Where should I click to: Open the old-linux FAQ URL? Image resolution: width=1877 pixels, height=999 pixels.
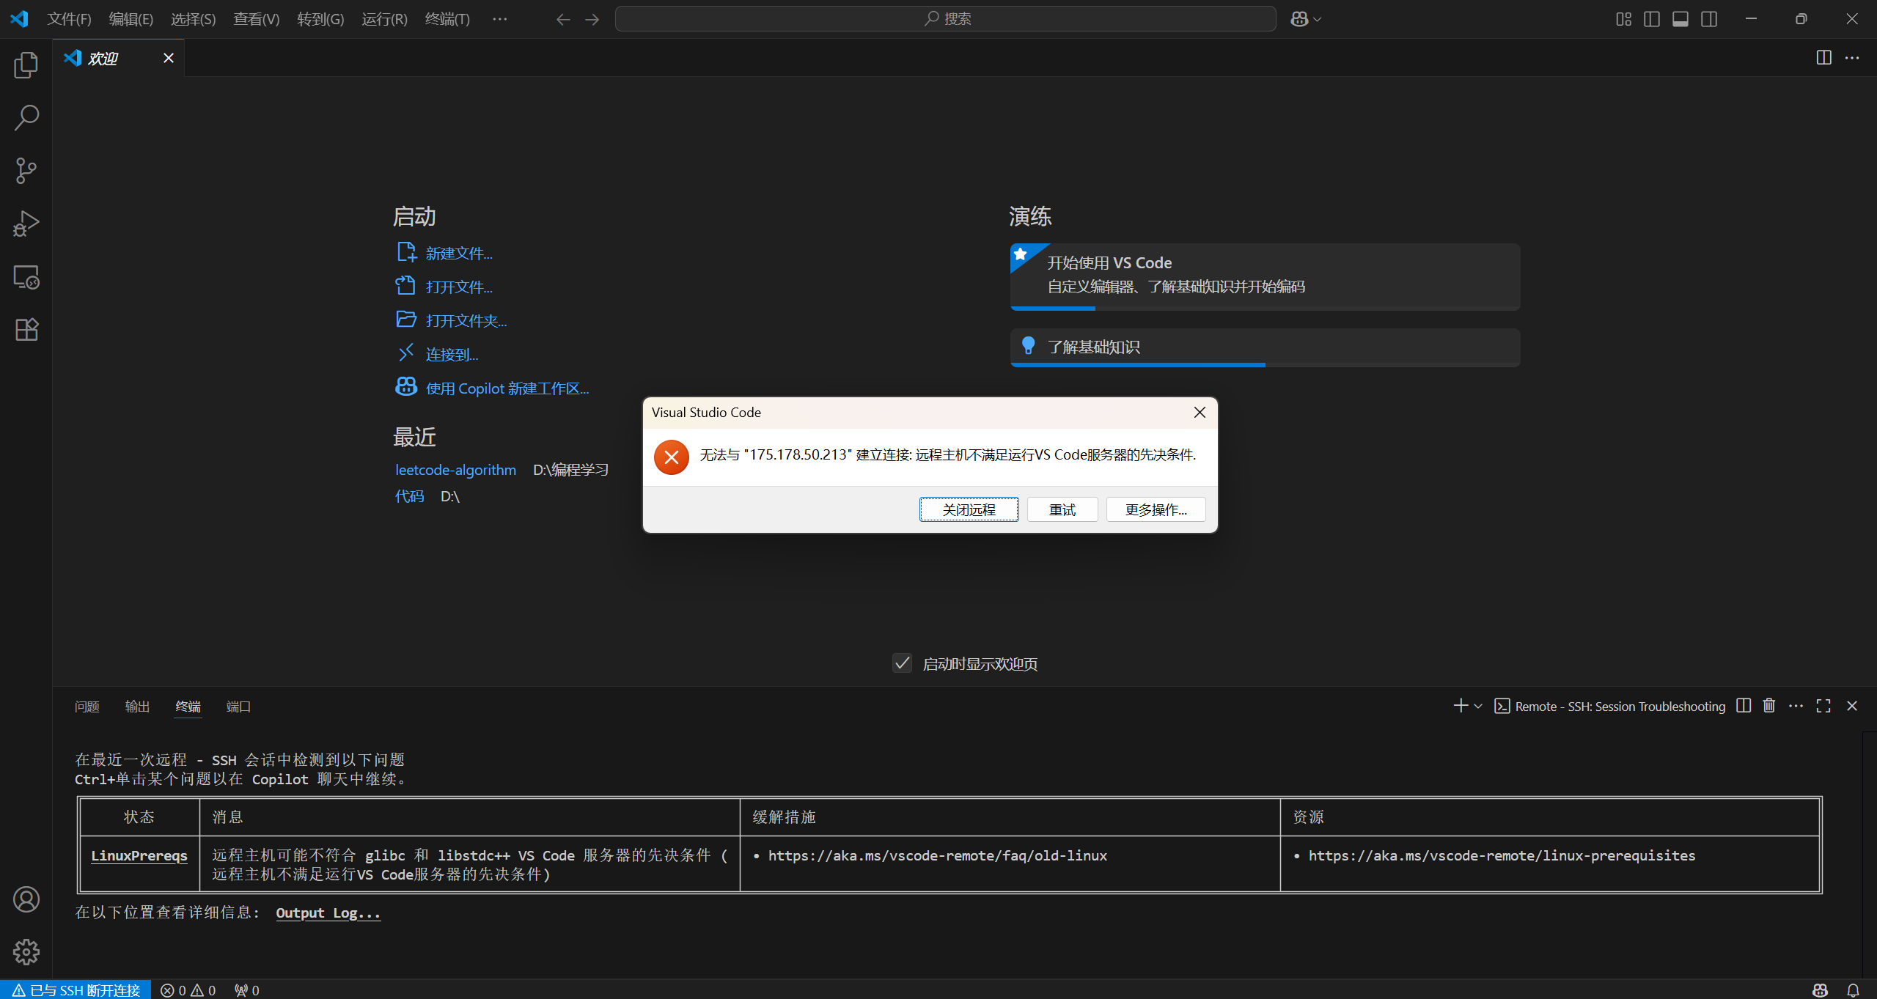(938, 856)
